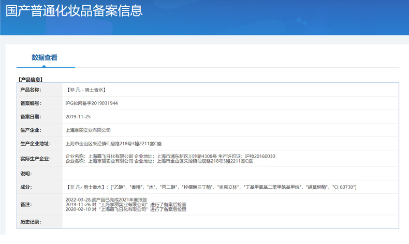Image resolution: width=409 pixels, height=244 pixels.
Task: Click the 生产企业地址 label
Action: pyautogui.click(x=36, y=144)
